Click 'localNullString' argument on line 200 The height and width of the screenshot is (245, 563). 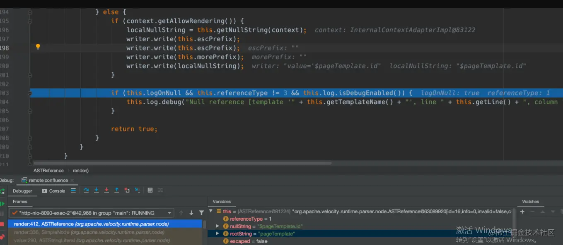click(x=208, y=66)
